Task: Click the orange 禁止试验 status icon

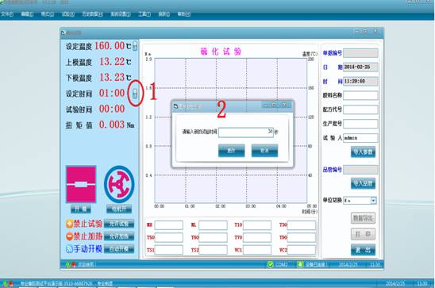Action: pyautogui.click(x=69, y=224)
